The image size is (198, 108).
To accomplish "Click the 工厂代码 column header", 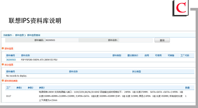I will click(185, 55).
